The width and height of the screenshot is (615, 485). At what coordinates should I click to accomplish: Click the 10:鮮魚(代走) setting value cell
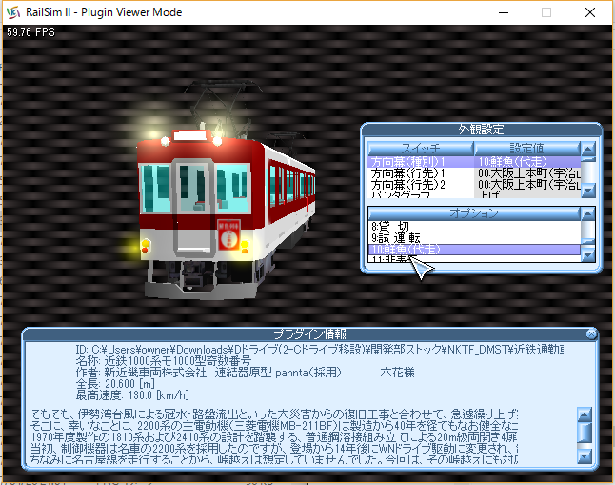click(526, 162)
